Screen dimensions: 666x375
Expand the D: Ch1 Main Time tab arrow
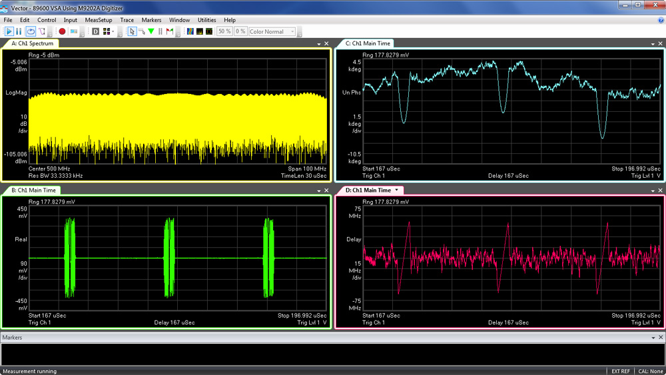(x=397, y=190)
